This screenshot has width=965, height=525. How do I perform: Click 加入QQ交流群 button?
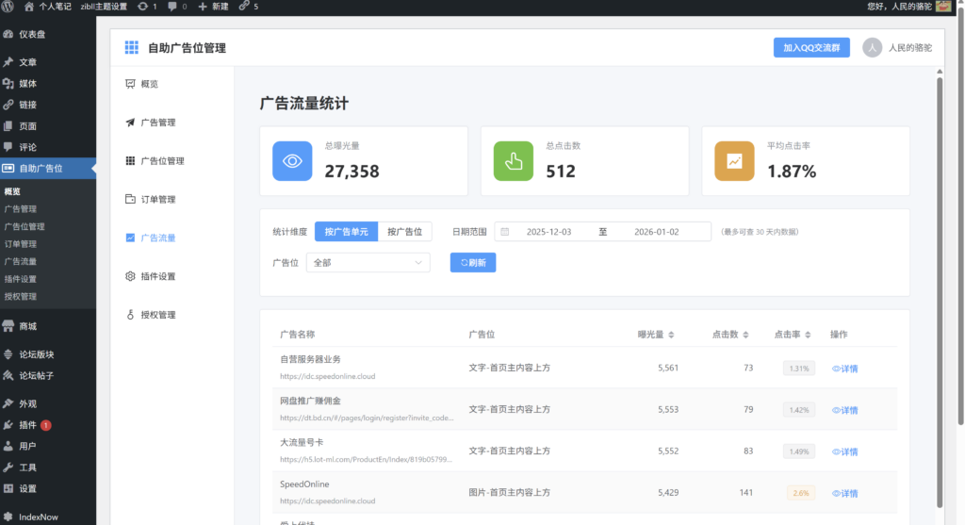click(x=810, y=48)
